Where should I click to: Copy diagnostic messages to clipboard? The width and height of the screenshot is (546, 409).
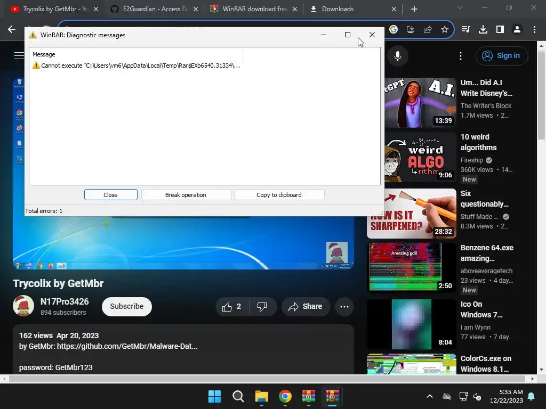pyautogui.click(x=279, y=195)
